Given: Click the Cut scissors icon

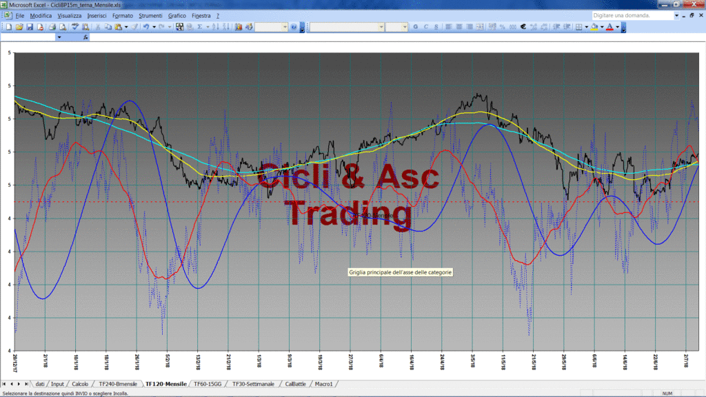Looking at the screenshot, I should point(97,27).
